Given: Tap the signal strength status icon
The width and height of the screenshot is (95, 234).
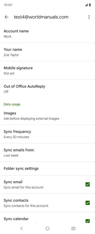Looking at the screenshot, I should pos(86,5).
